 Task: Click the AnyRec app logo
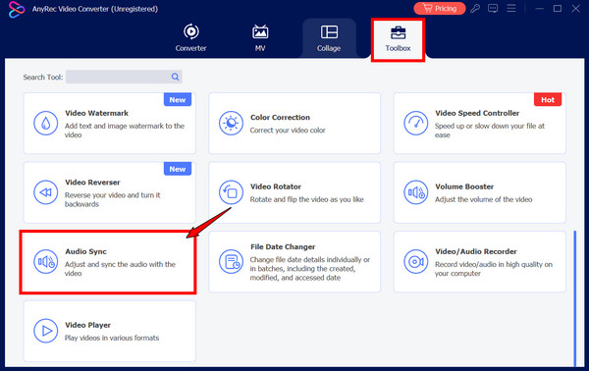16,10
